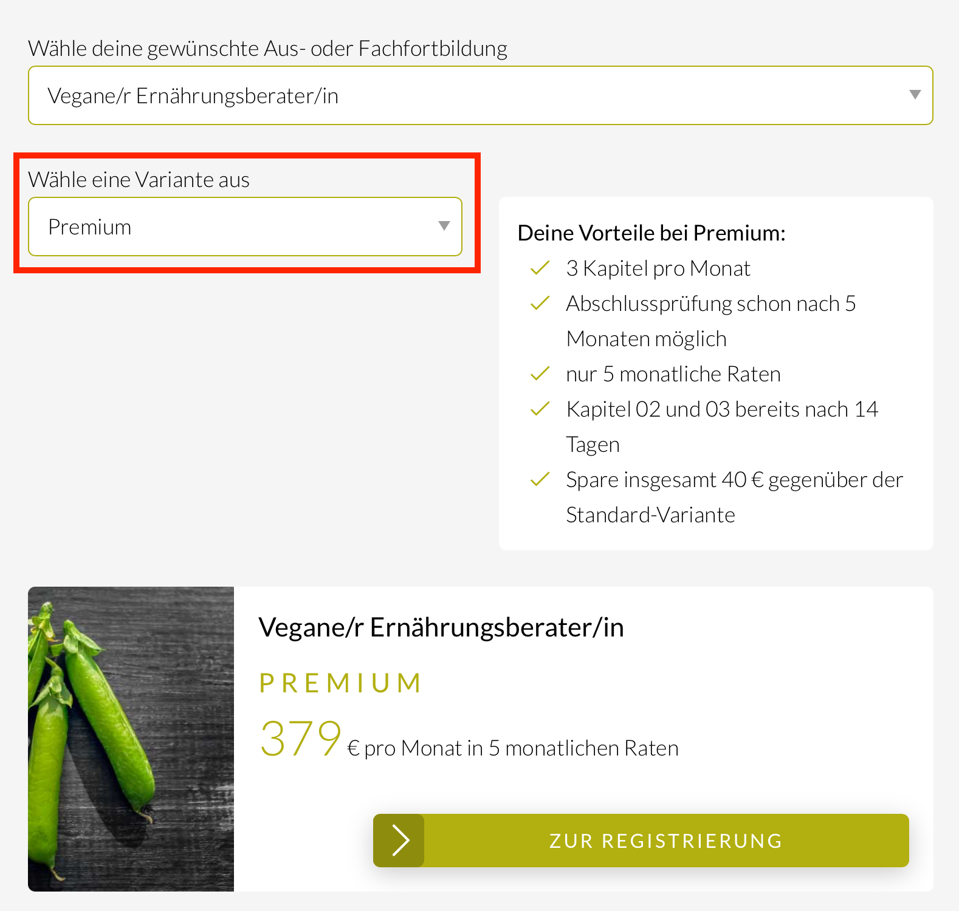
Task: Click the green pea pods image
Action: tap(131, 739)
